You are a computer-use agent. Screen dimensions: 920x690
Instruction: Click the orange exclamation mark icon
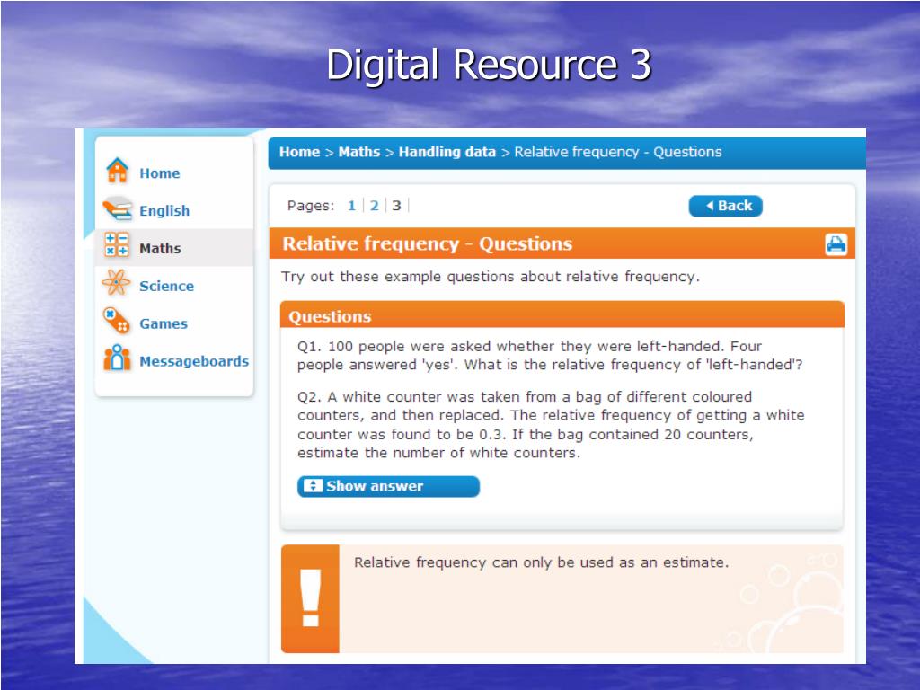(x=310, y=598)
